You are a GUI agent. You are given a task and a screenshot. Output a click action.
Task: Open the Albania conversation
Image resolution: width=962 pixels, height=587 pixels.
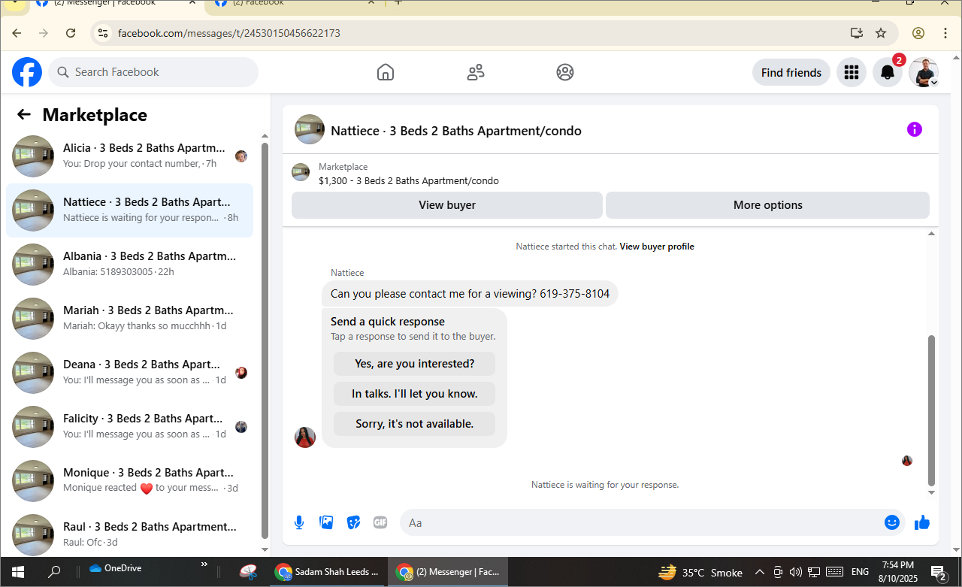[x=129, y=264]
